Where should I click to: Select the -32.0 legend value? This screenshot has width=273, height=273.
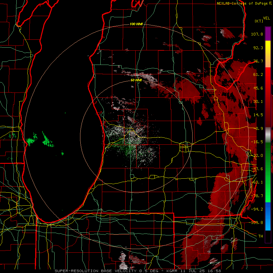[x=257, y=156]
